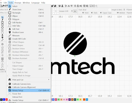This screenshot has height=103, width=132.
Task: Toggle the Italic font switch
Action: point(92,13)
